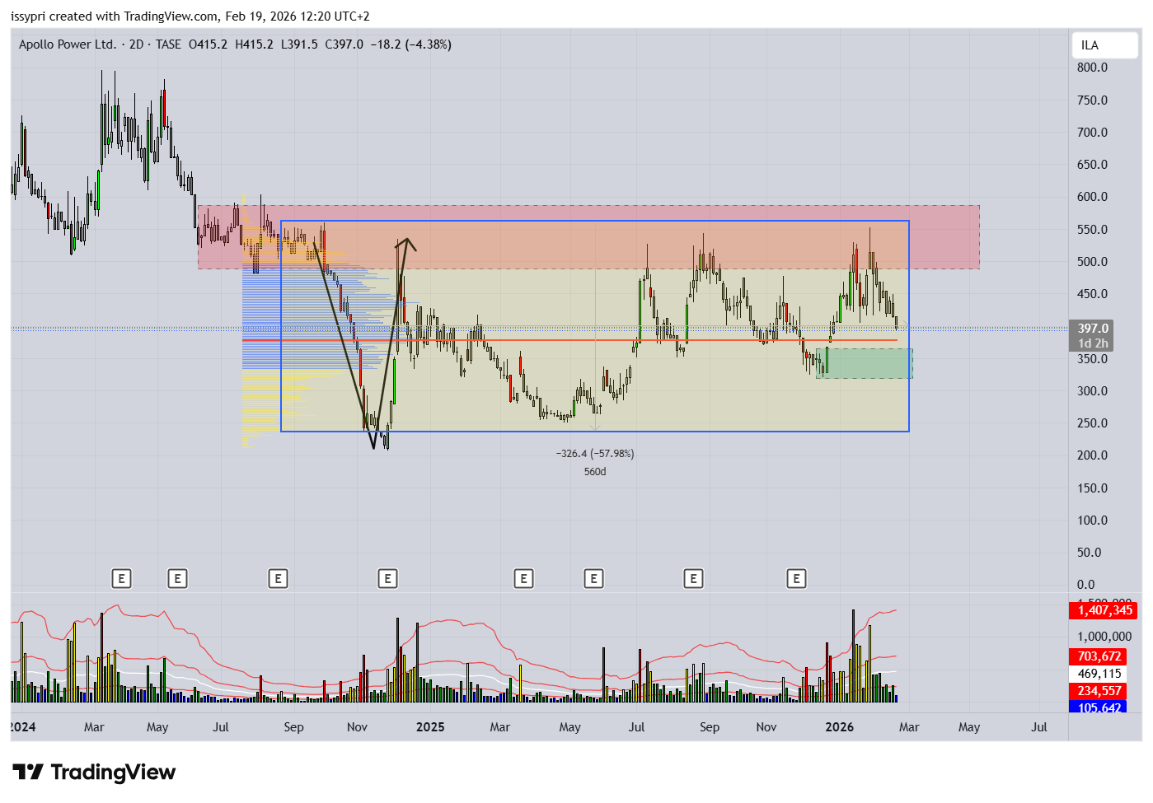Click the 800.0 price axis label

point(1092,68)
